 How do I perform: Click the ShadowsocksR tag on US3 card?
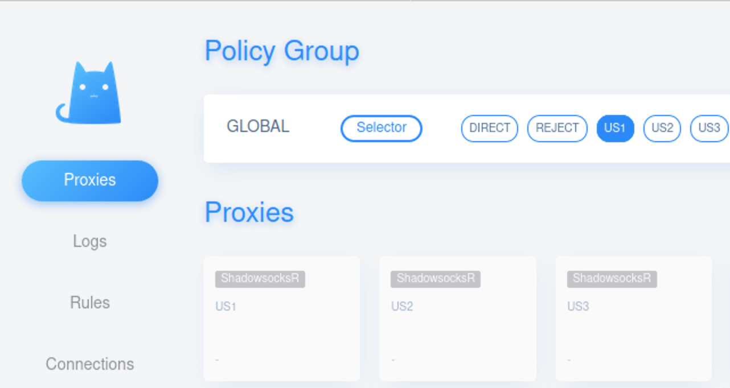coord(612,279)
